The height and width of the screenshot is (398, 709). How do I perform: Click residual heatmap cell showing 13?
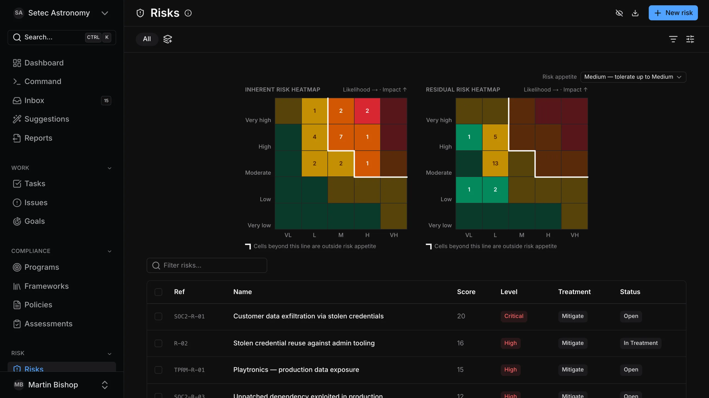495,164
